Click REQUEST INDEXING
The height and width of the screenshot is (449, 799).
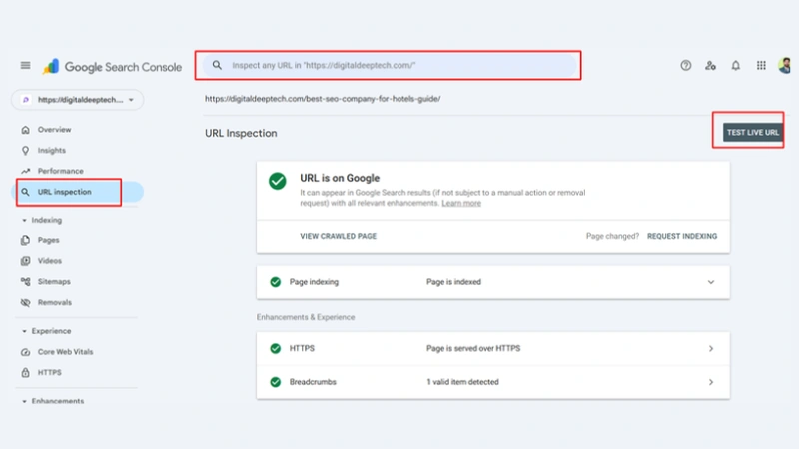682,236
